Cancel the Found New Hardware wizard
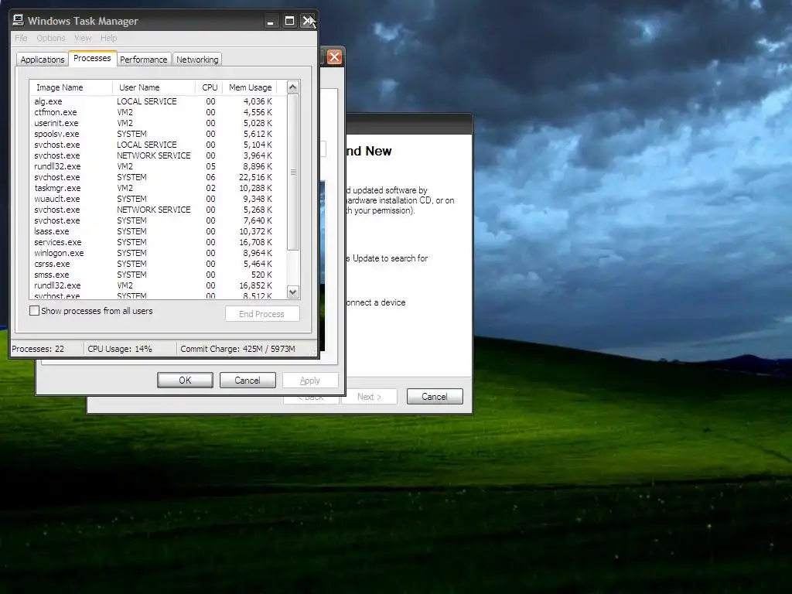 click(x=435, y=397)
